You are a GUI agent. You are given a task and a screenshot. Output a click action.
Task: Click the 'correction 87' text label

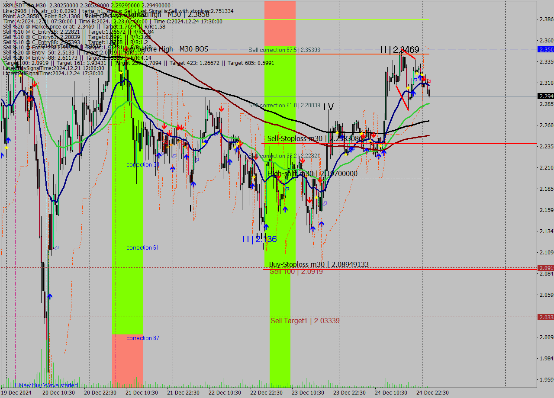tap(142, 338)
